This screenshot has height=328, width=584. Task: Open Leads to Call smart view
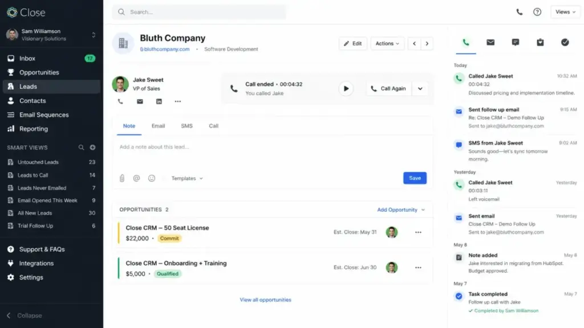click(x=51, y=175)
